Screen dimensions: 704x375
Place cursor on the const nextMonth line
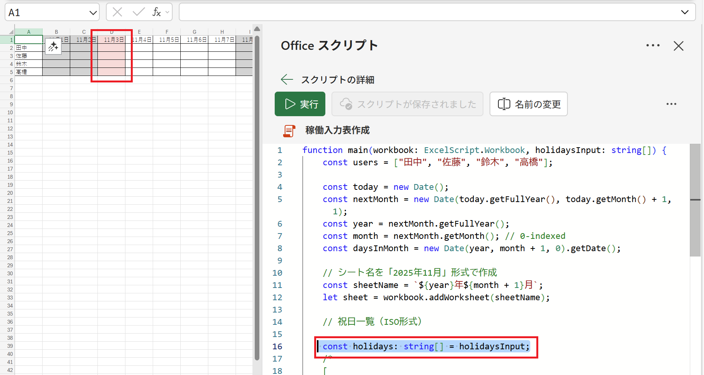tap(497, 199)
